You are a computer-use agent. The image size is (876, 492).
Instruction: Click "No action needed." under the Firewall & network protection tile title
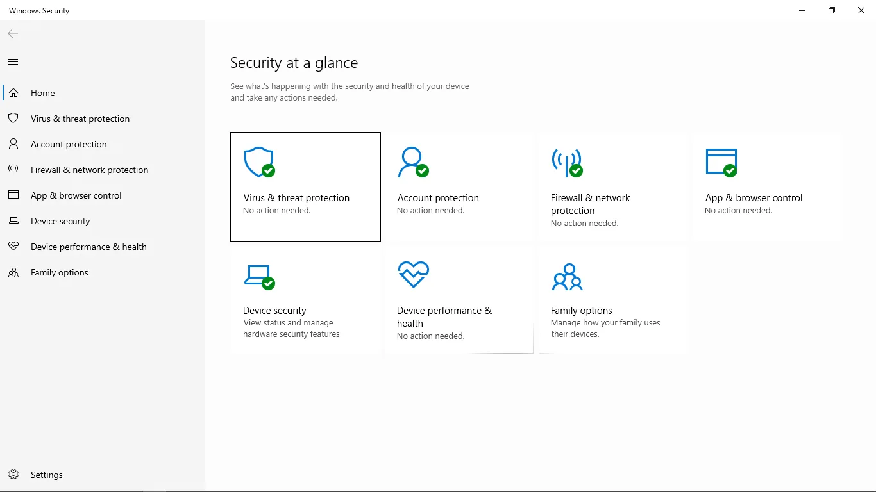tap(585, 224)
